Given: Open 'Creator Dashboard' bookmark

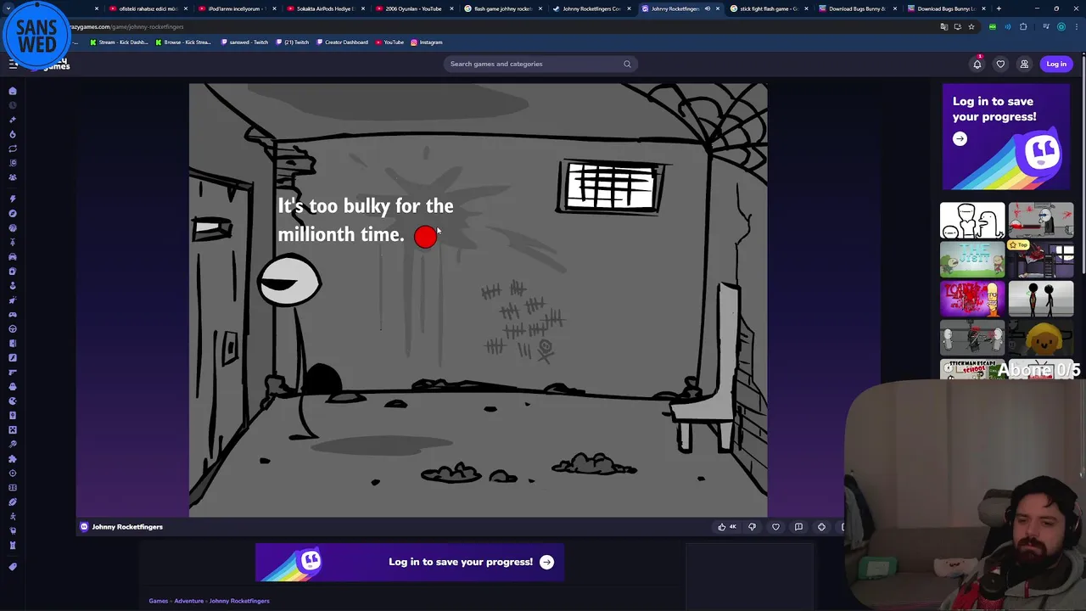Looking at the screenshot, I should pos(342,42).
